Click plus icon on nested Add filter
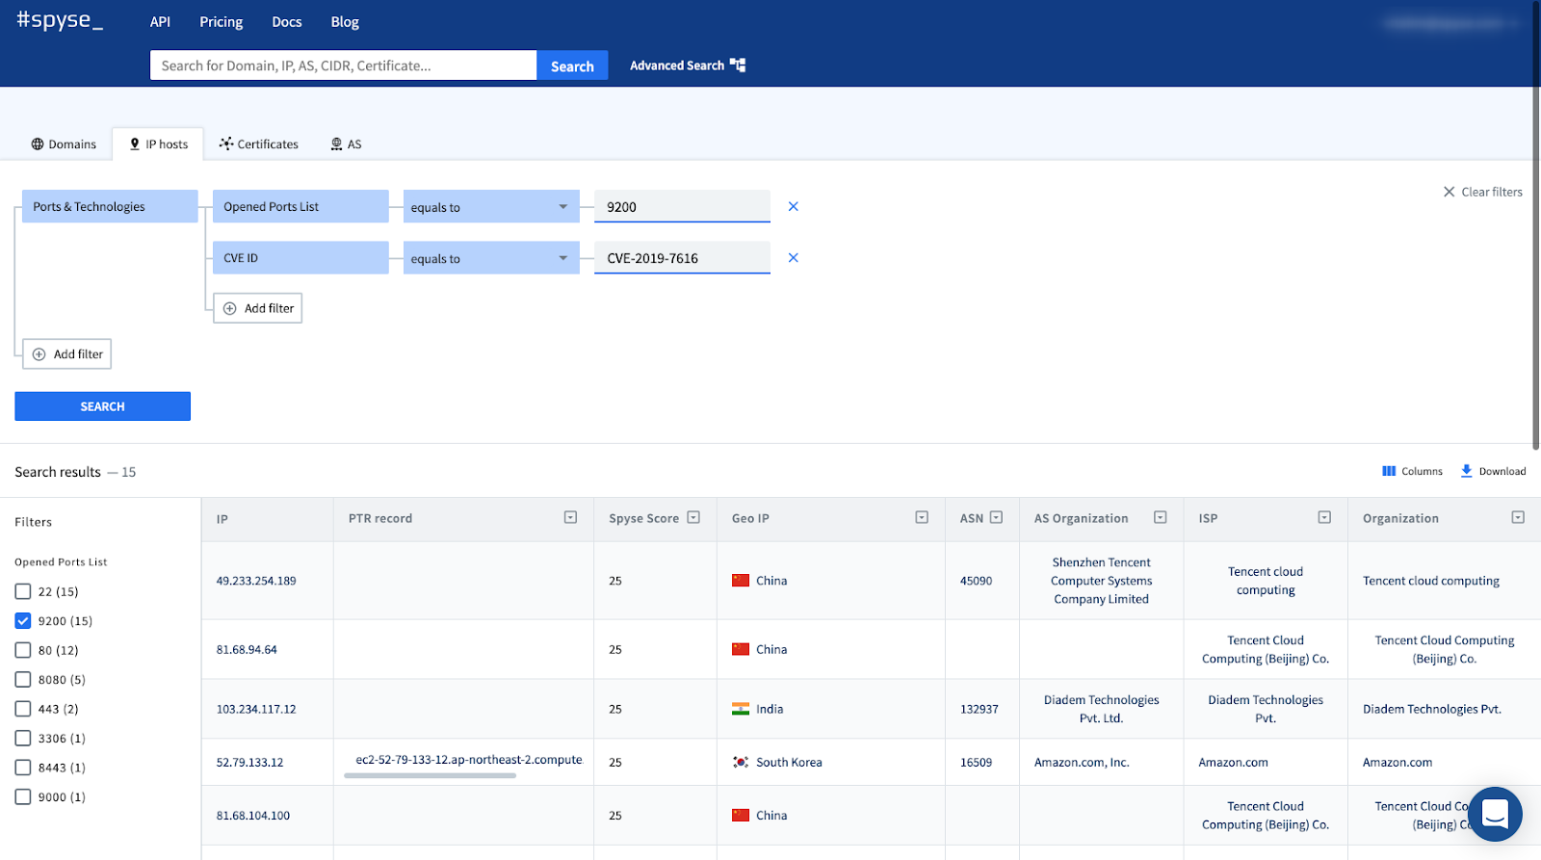The height and width of the screenshot is (860, 1541). (230, 308)
